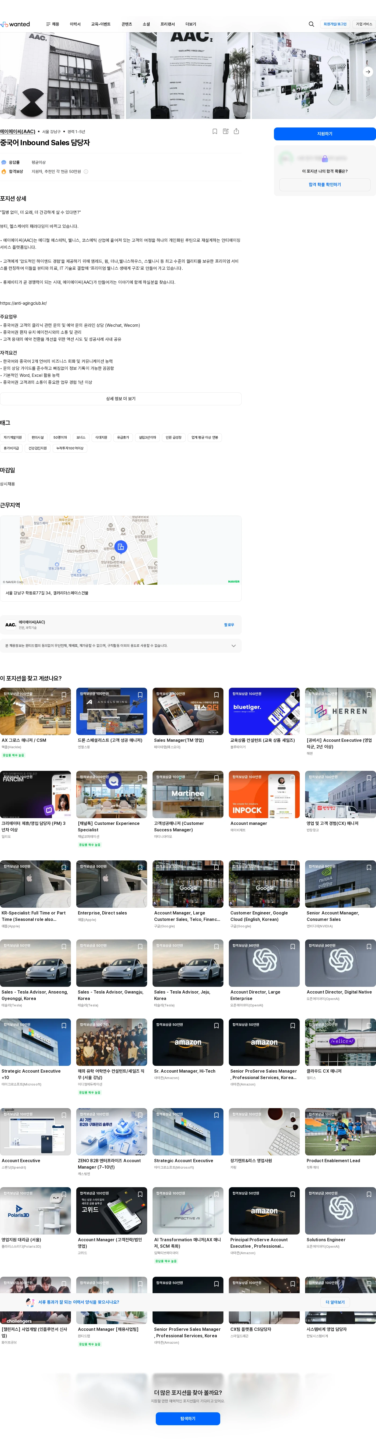Open the 채용 menu
376x1447 pixels.
tap(52, 24)
